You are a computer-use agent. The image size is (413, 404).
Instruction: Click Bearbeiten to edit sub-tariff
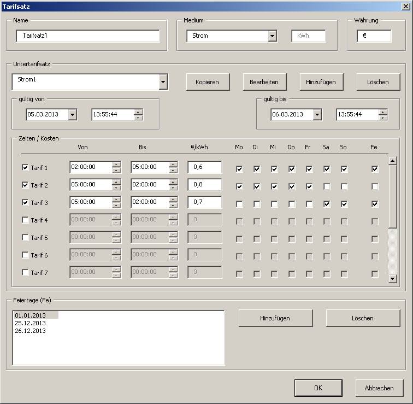(264, 82)
